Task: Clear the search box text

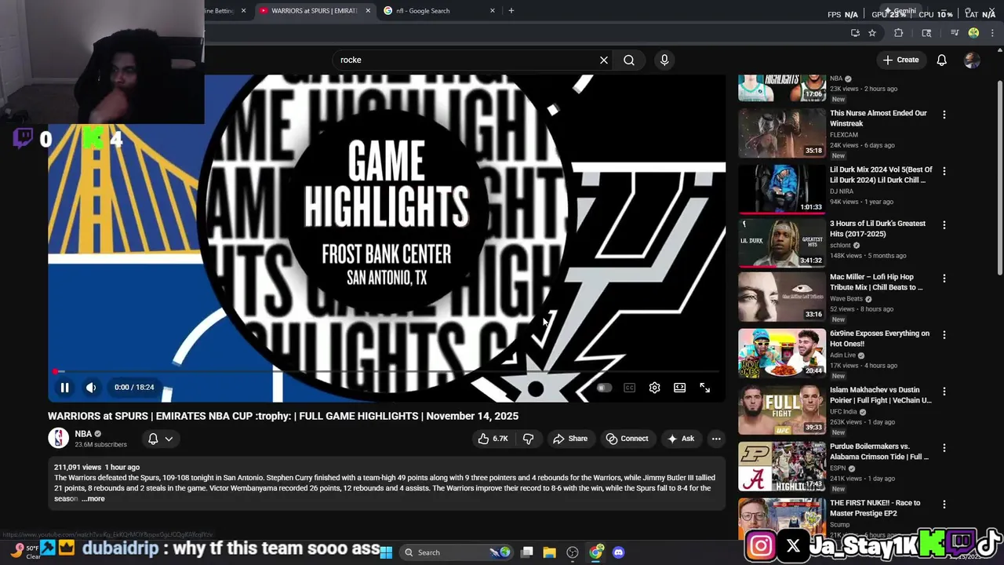Action: (604, 60)
